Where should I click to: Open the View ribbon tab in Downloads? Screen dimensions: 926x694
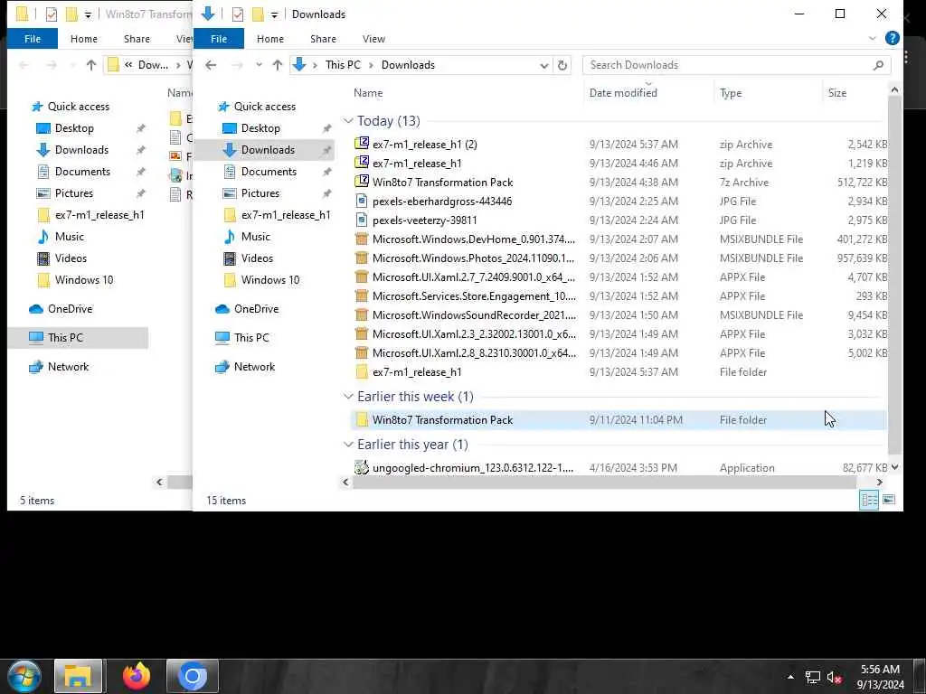point(373,39)
